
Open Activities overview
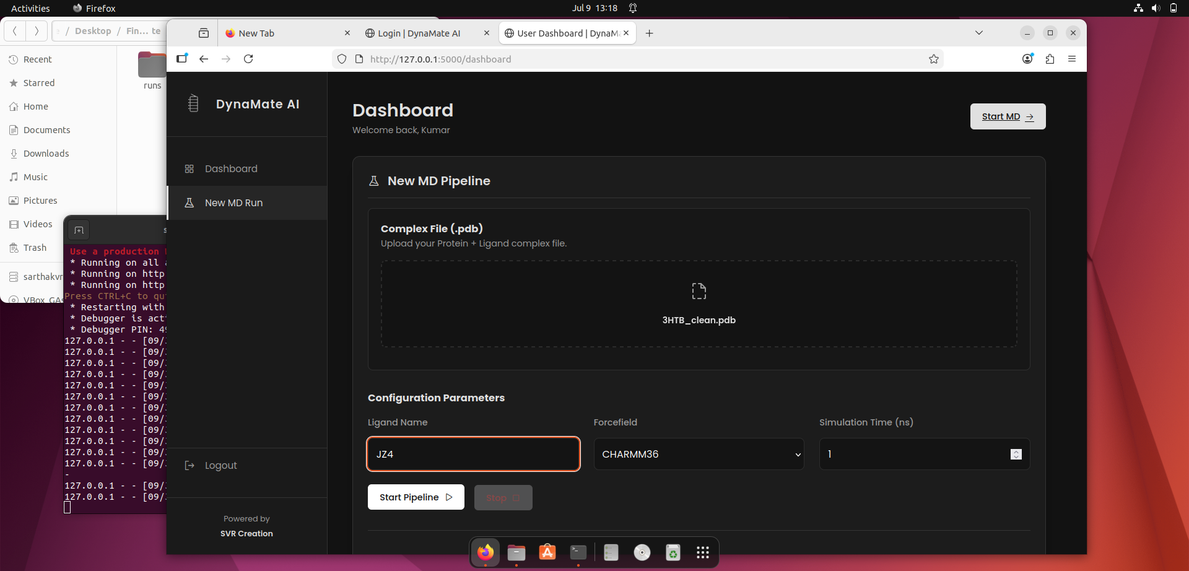click(30, 8)
